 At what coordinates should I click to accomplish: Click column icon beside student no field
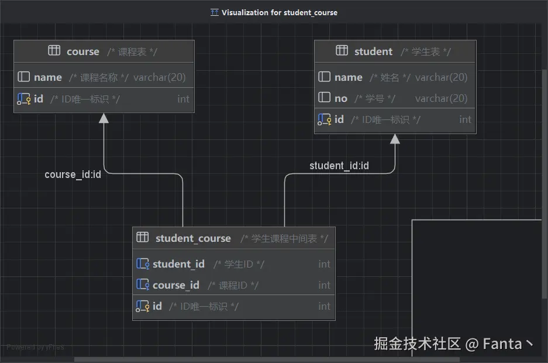click(325, 97)
